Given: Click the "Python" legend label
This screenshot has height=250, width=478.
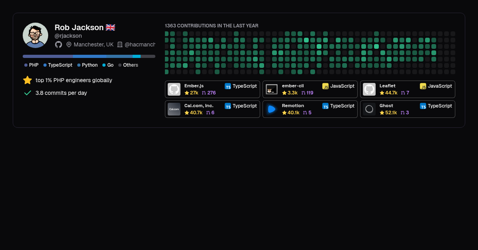Looking at the screenshot, I should (x=90, y=65).
